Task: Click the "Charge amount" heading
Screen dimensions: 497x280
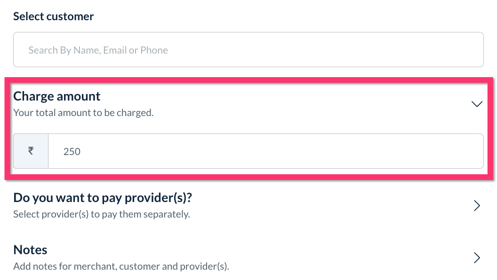Action: coord(56,96)
